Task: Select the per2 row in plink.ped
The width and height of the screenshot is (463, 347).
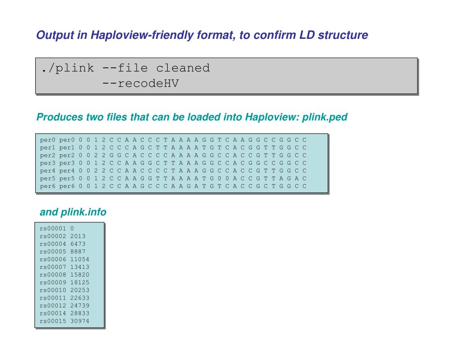Action: pos(173,155)
